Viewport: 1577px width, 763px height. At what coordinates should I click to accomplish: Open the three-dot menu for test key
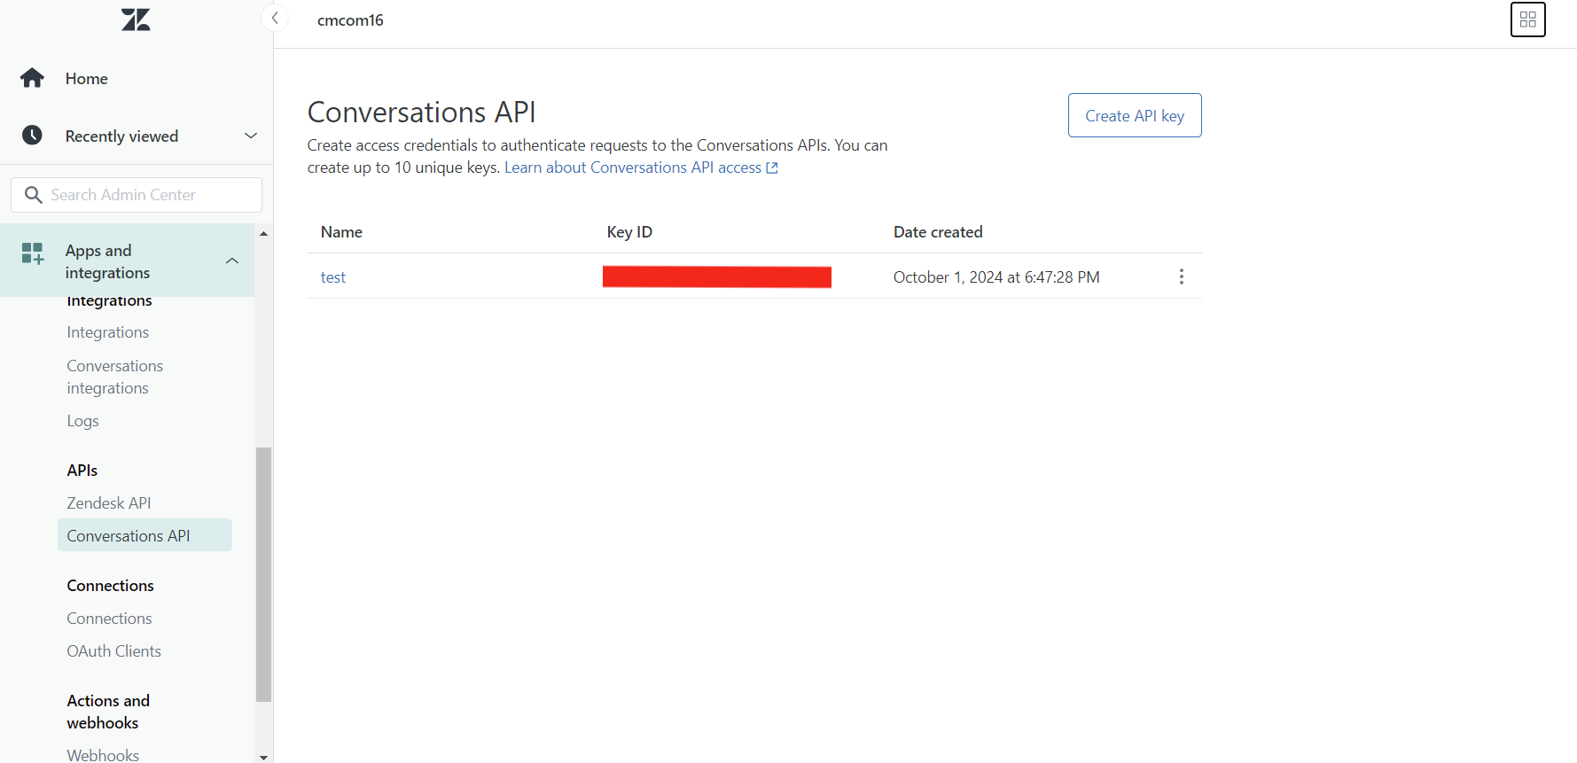point(1181,276)
